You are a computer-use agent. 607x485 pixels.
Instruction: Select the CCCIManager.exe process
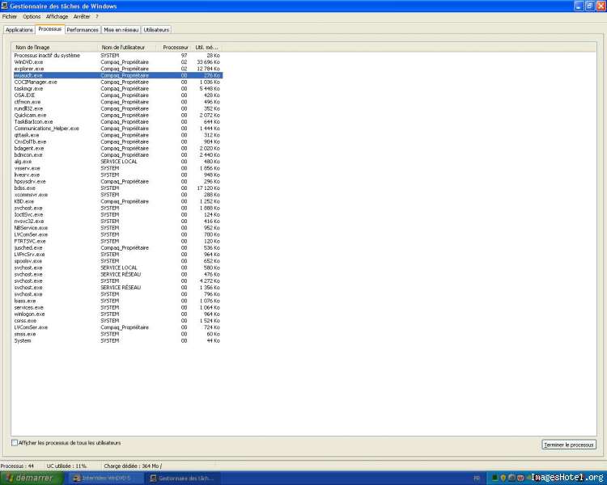pyautogui.click(x=117, y=82)
